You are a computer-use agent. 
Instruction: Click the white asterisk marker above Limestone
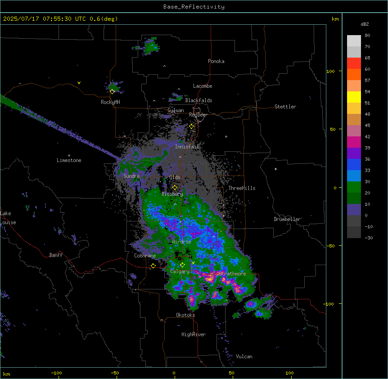[x=69, y=156]
